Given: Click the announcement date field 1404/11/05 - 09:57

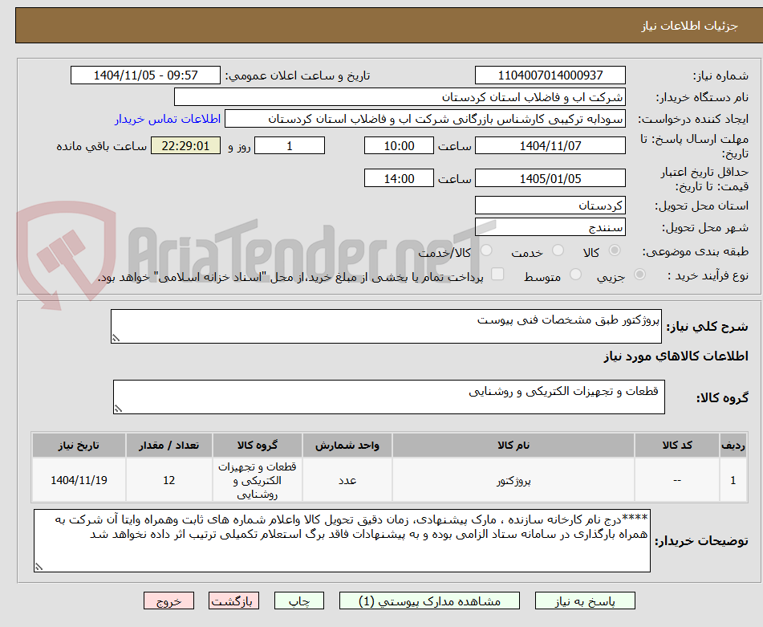Looking at the screenshot, I should [145, 75].
